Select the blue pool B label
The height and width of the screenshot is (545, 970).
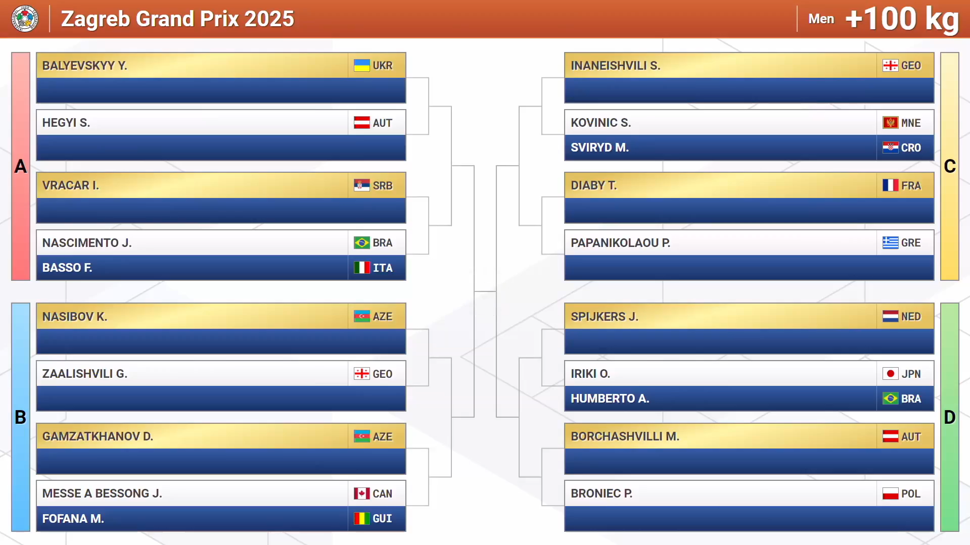coord(21,417)
